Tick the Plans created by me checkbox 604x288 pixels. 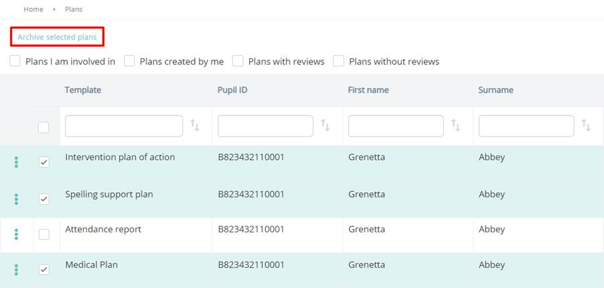pos(129,61)
